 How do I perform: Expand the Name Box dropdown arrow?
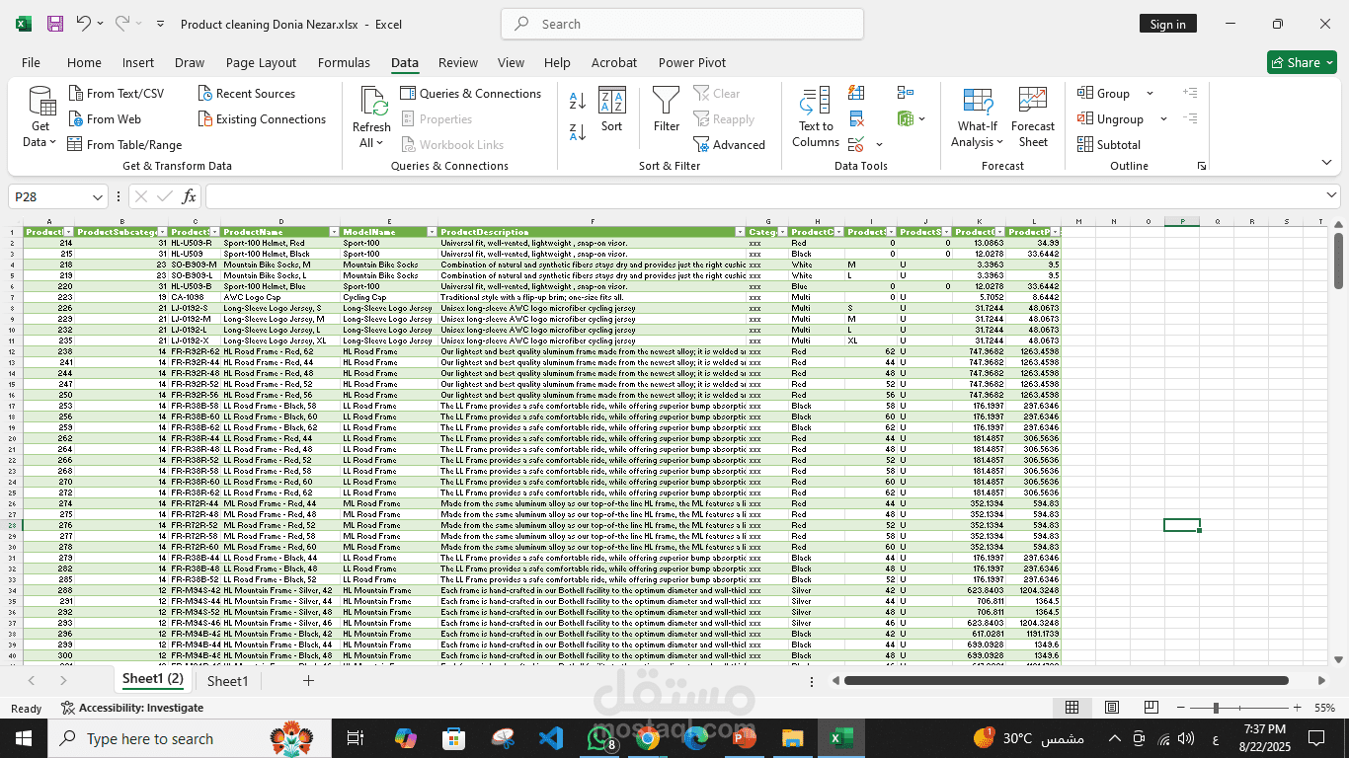(x=97, y=196)
